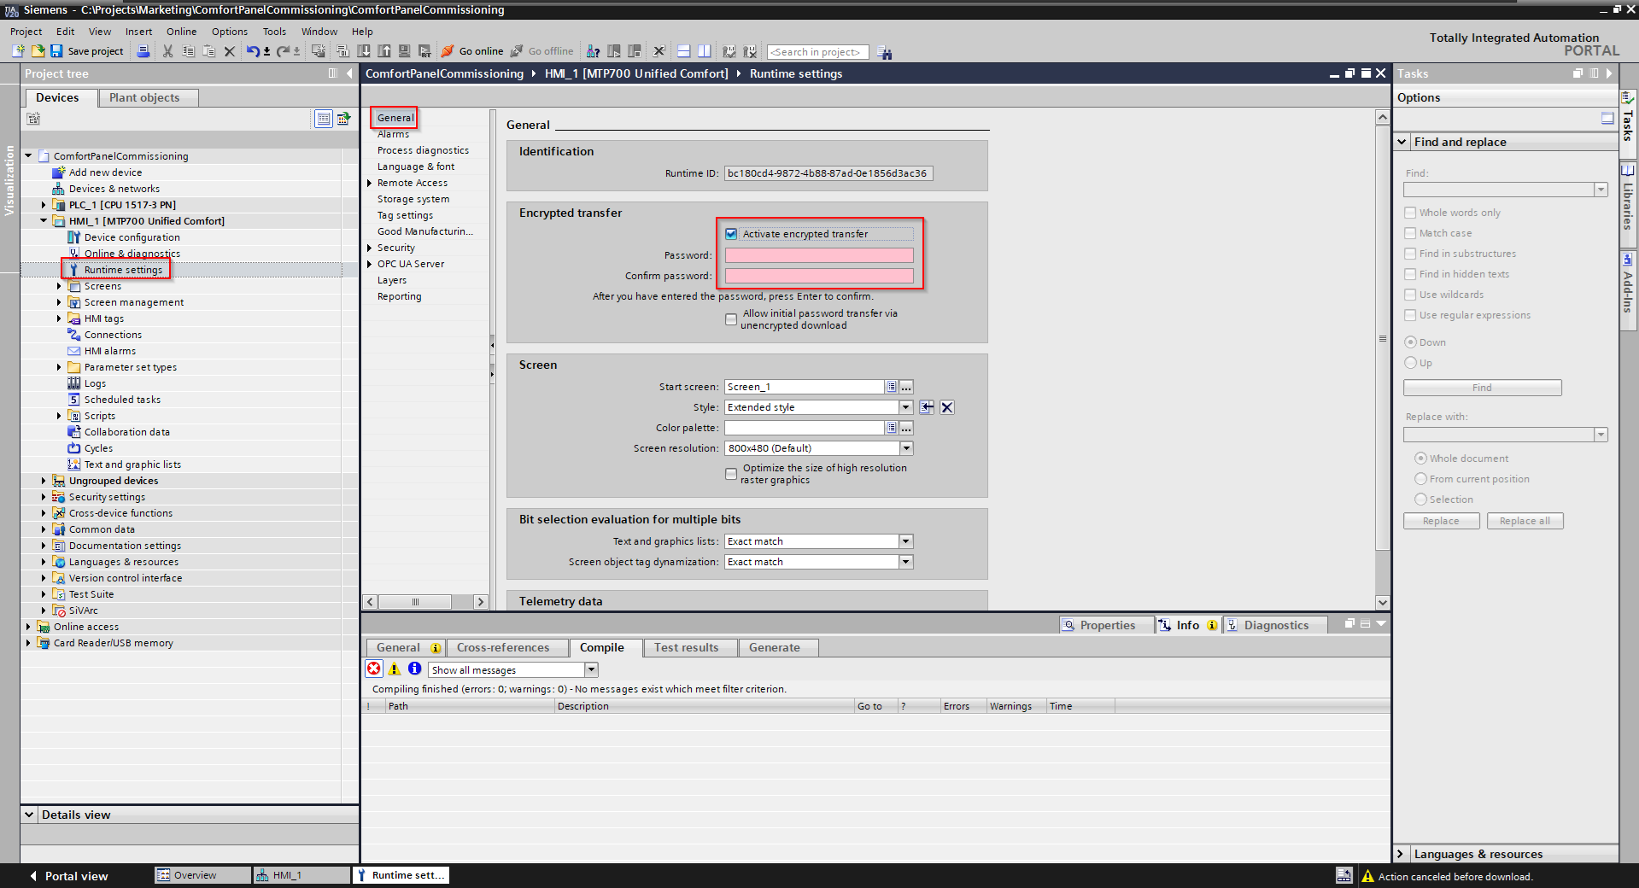Click the red errors filter icon in Compile tab

[x=374, y=669]
